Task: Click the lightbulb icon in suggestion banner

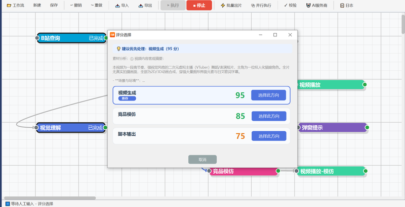Action: point(118,48)
